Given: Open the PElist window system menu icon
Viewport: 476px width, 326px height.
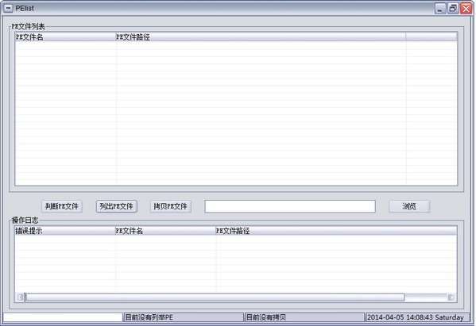Looking at the screenshot, I should point(8,8).
